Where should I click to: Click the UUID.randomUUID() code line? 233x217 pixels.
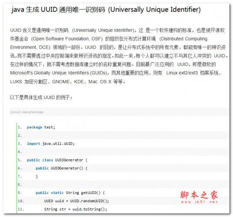coord(77,201)
